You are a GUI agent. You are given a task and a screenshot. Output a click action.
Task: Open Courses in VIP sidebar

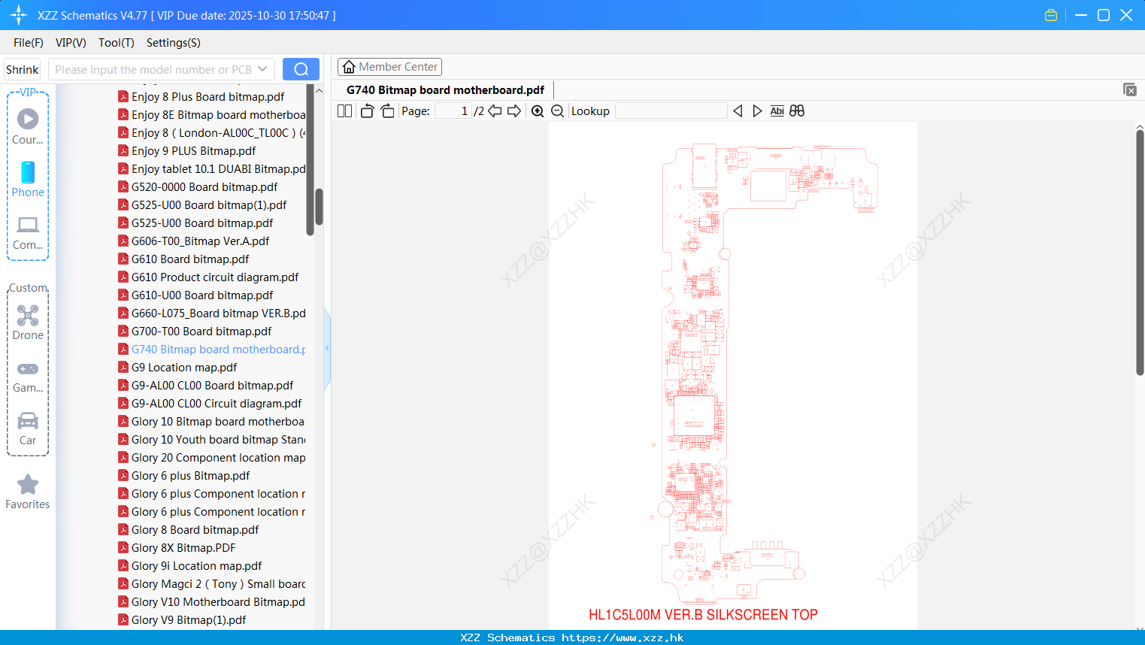tap(28, 126)
